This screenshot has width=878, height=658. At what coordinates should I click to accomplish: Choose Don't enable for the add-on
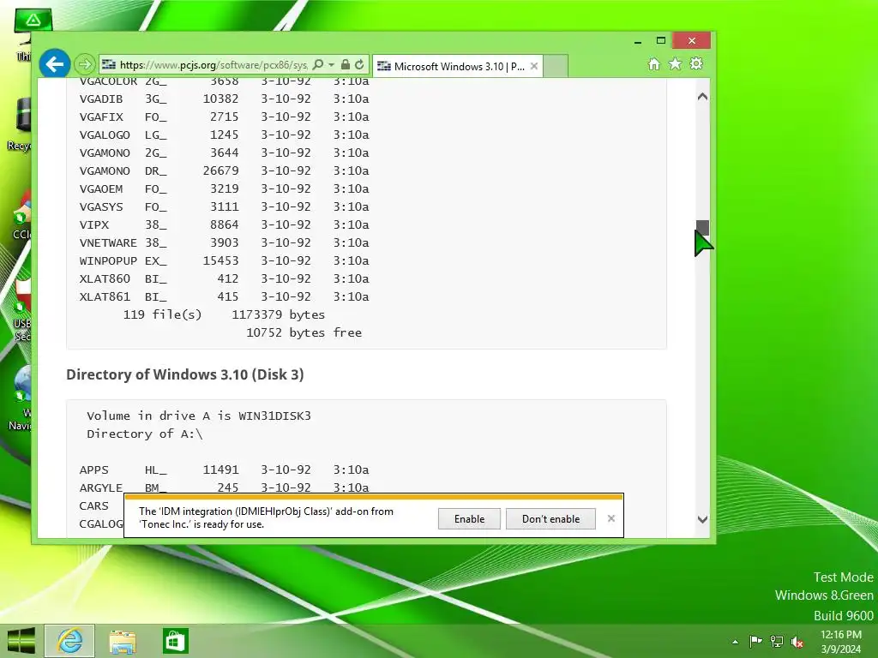(550, 518)
